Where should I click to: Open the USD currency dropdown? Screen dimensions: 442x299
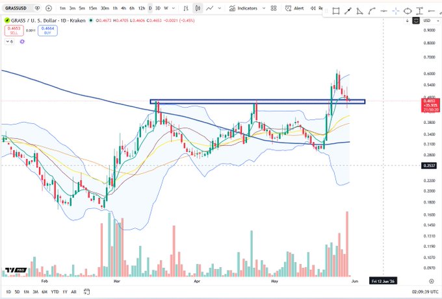click(431, 21)
